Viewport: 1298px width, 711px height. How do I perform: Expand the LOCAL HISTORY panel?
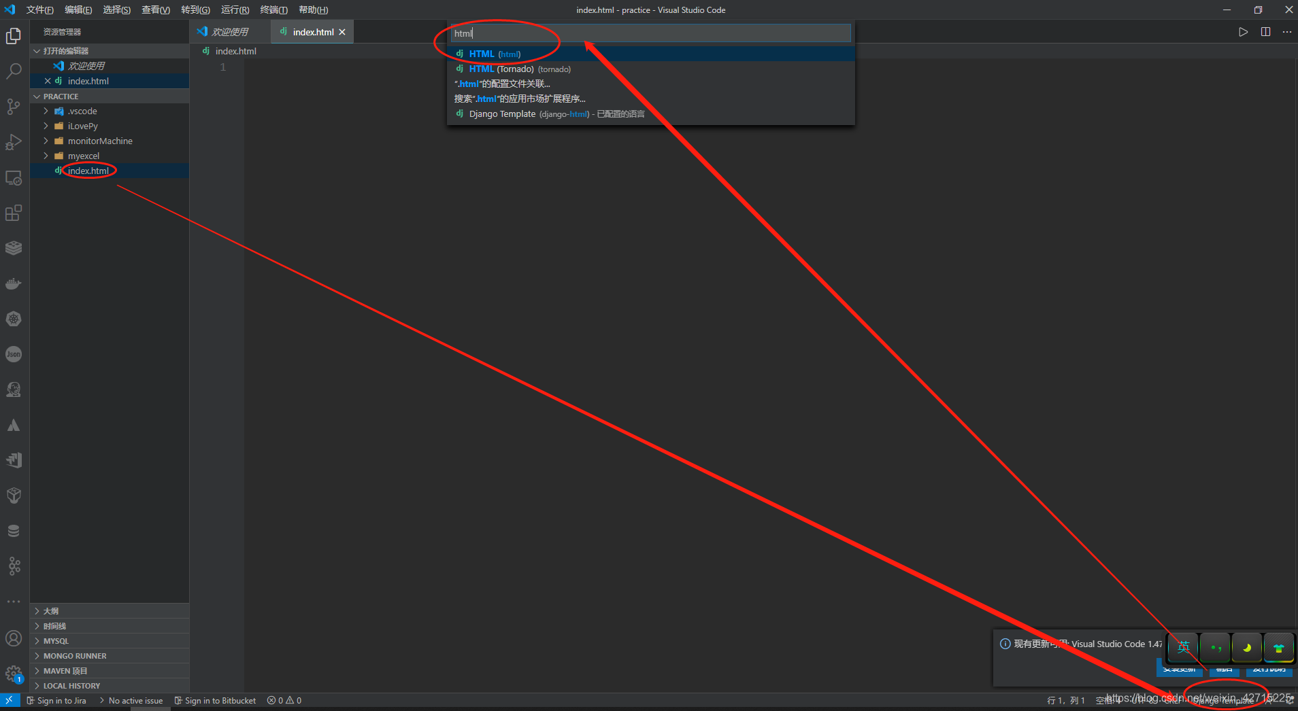coord(110,686)
